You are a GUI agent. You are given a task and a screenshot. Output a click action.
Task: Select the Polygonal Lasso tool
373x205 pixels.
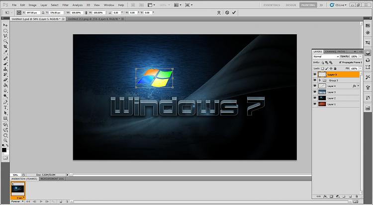(x=5, y=36)
